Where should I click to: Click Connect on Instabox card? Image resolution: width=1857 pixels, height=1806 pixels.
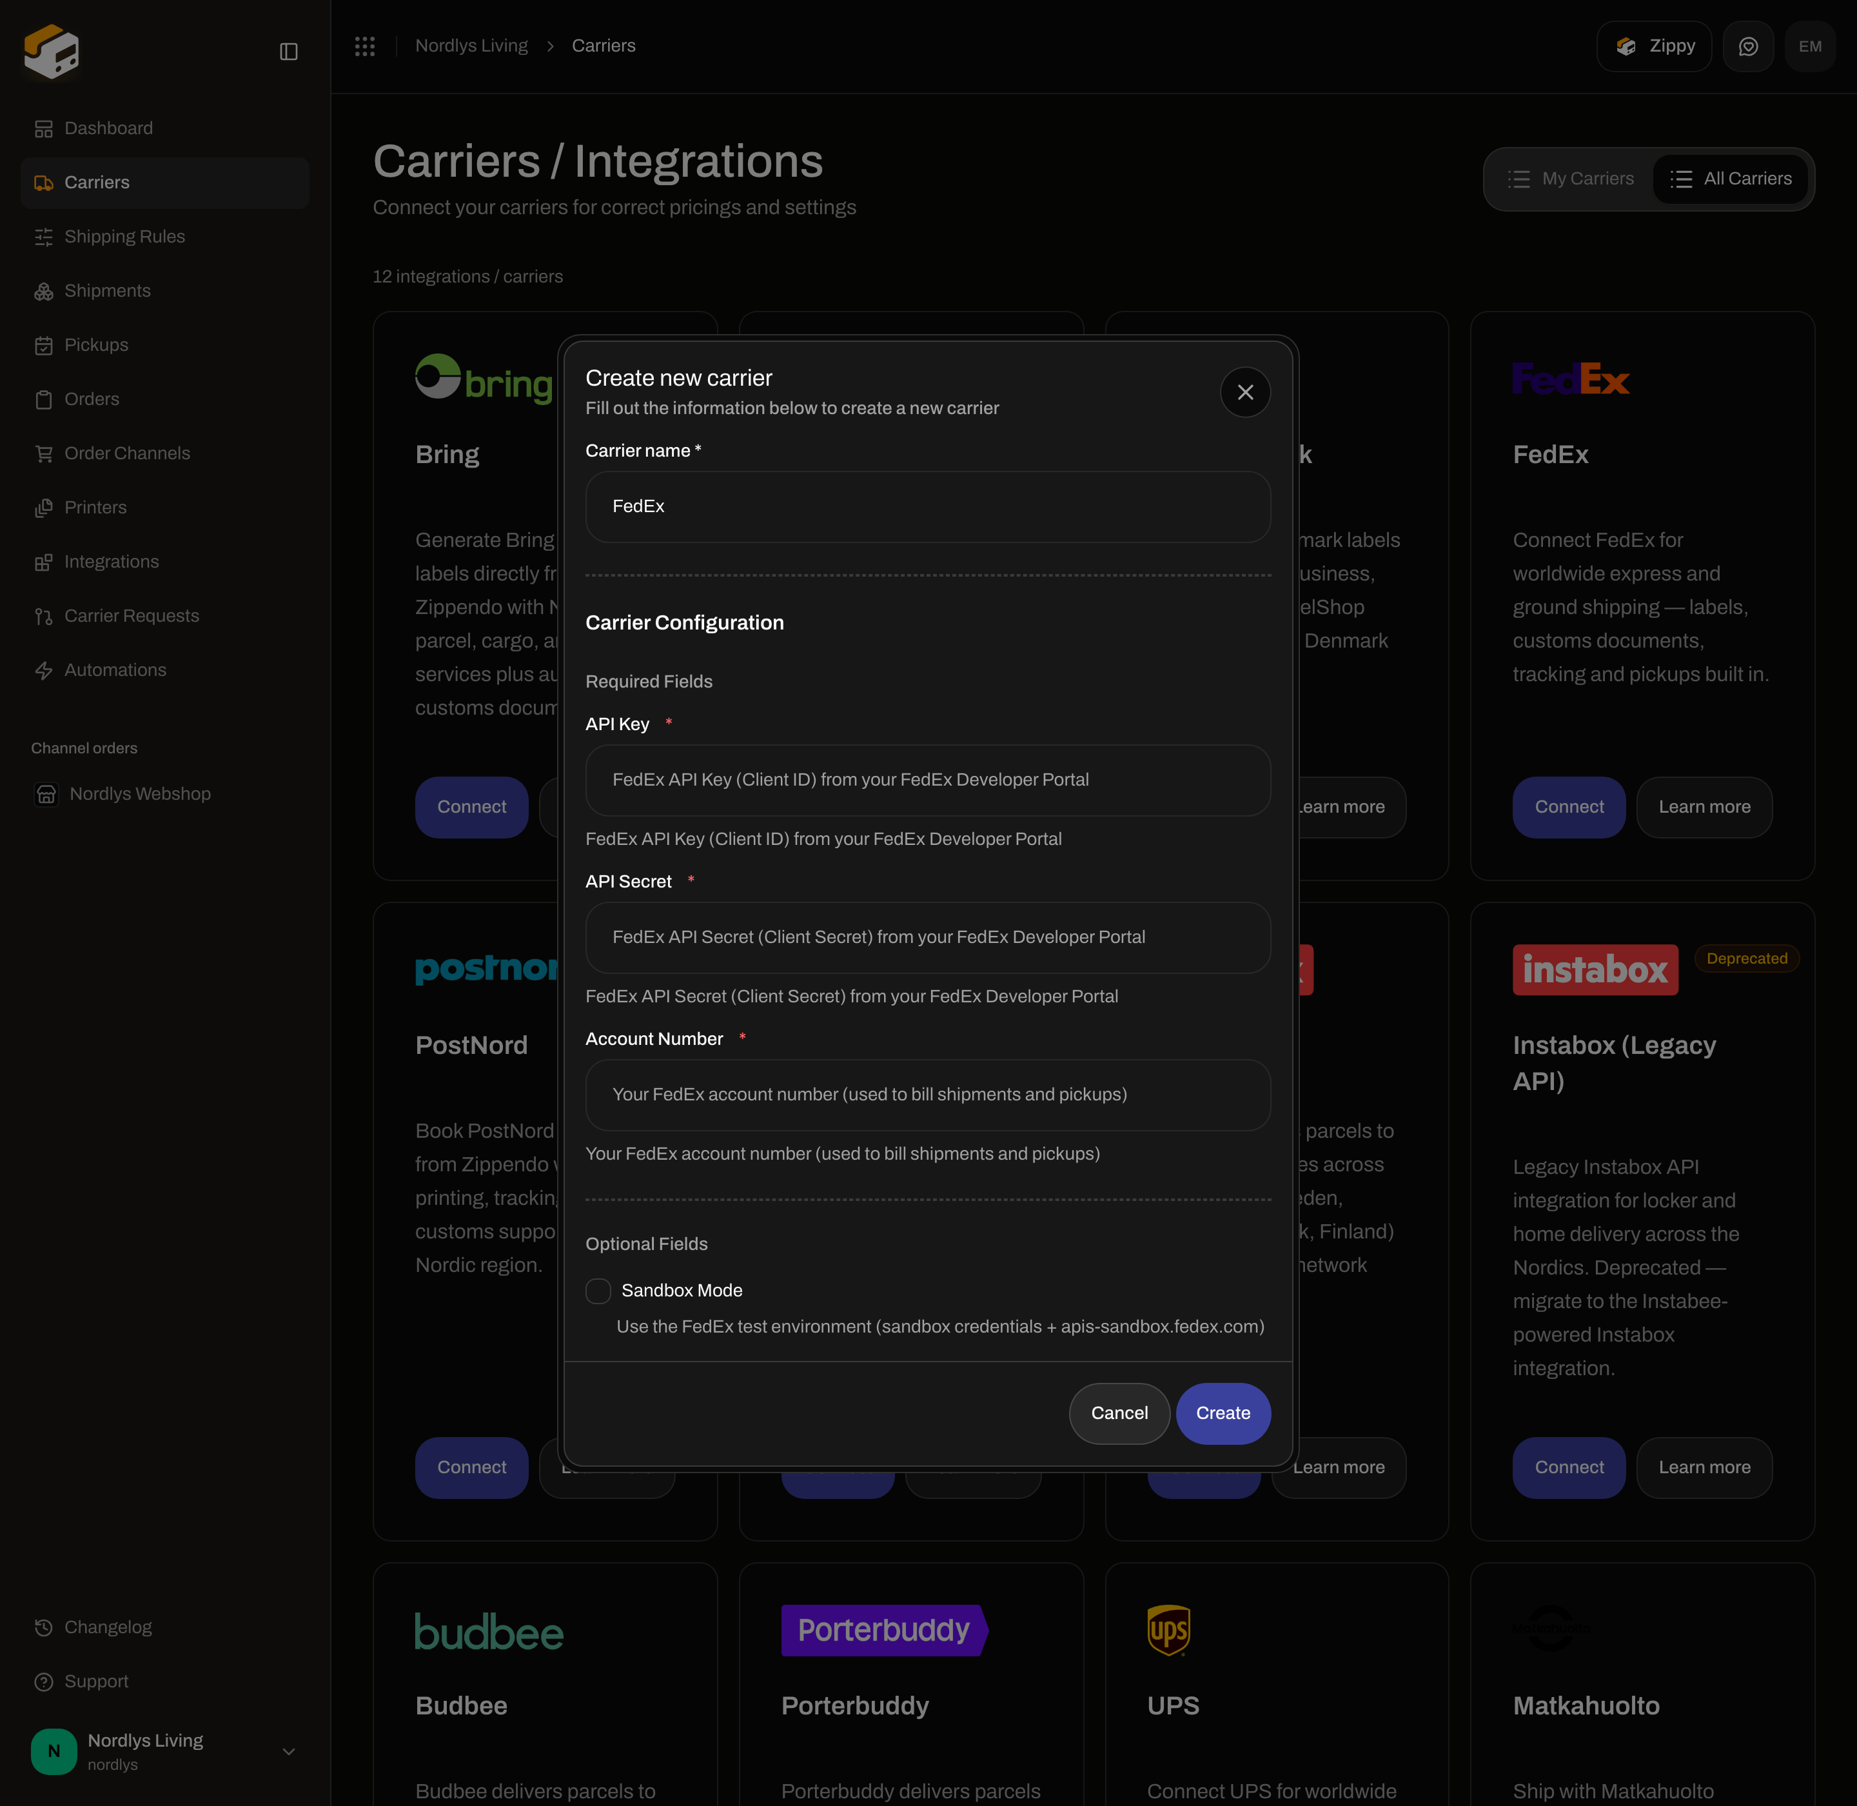[x=1569, y=1467]
